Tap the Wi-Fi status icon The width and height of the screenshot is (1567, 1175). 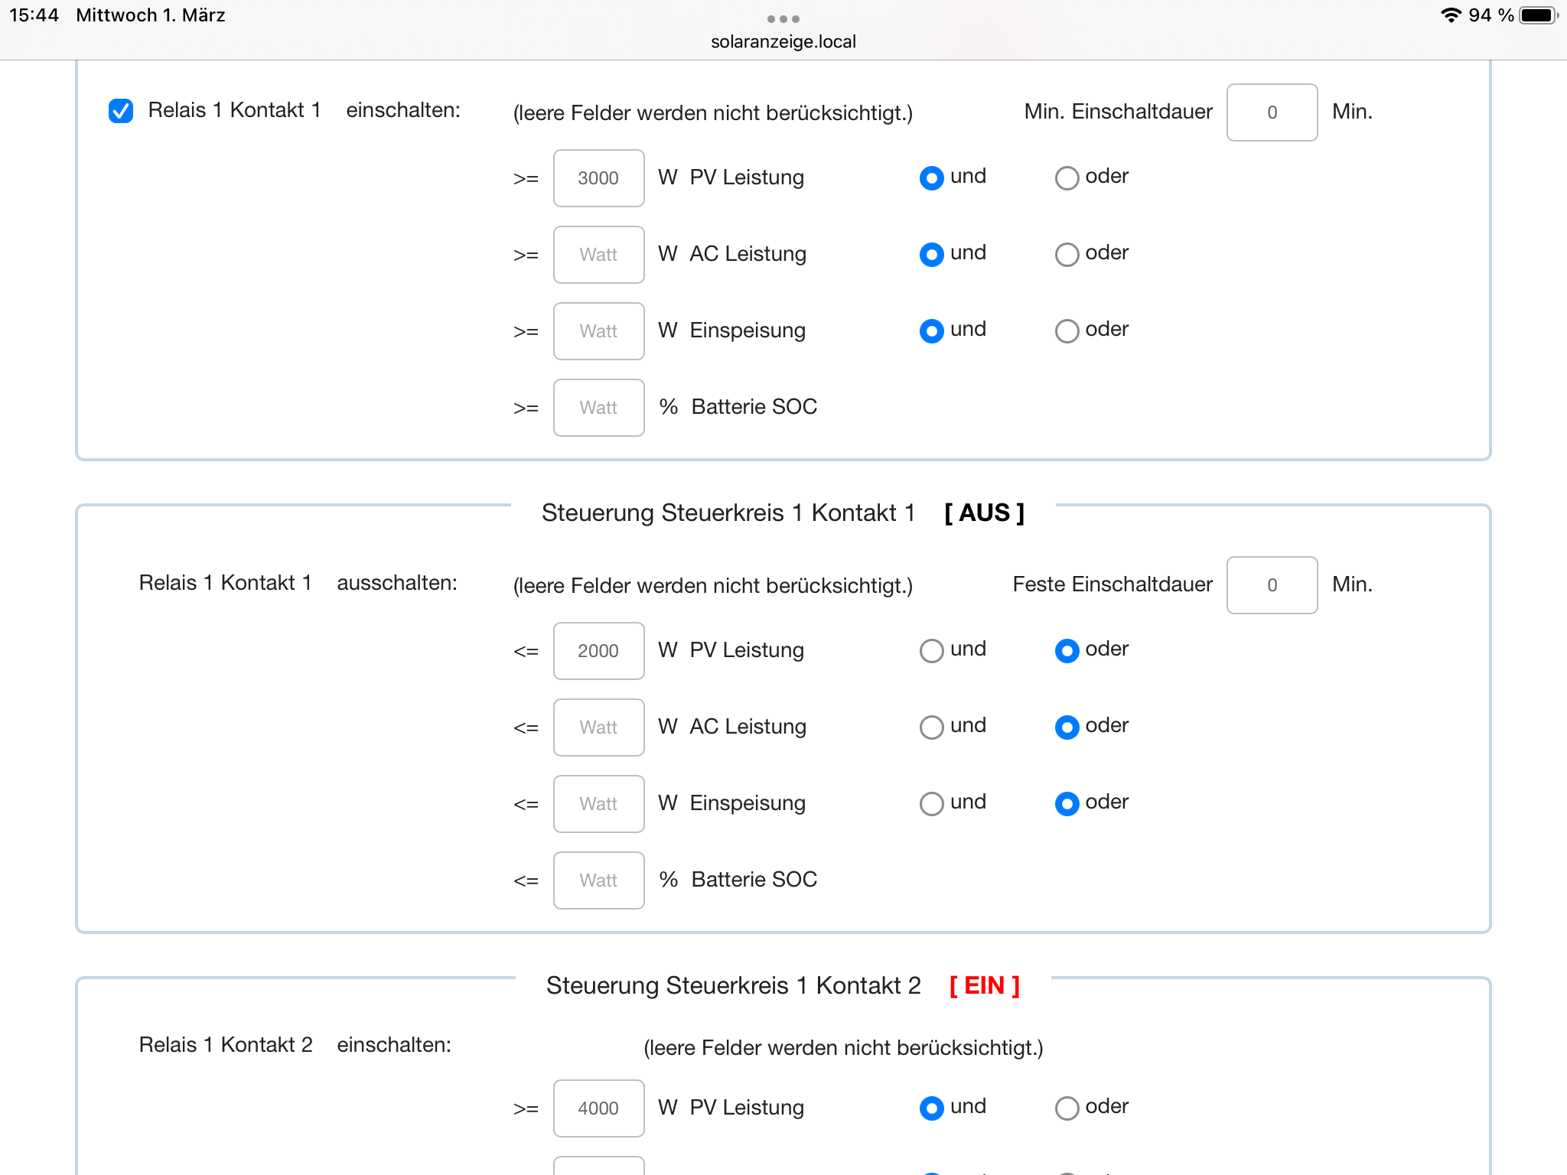1450,15
